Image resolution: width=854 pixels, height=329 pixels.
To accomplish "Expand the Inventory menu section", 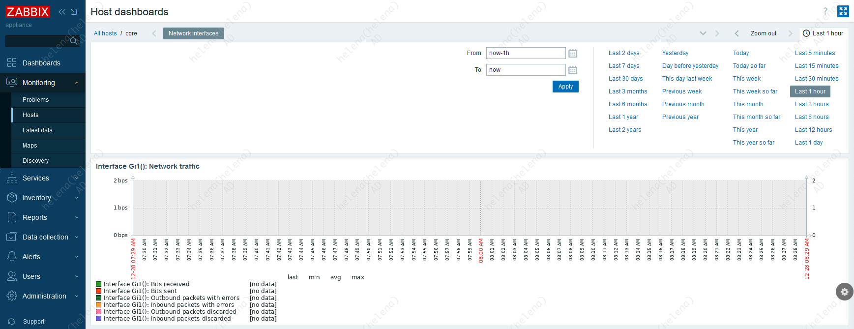I will click(43, 198).
